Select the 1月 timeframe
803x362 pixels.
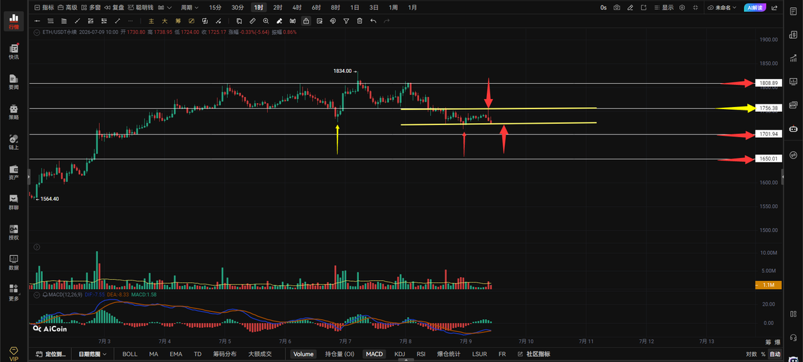pyautogui.click(x=413, y=7)
